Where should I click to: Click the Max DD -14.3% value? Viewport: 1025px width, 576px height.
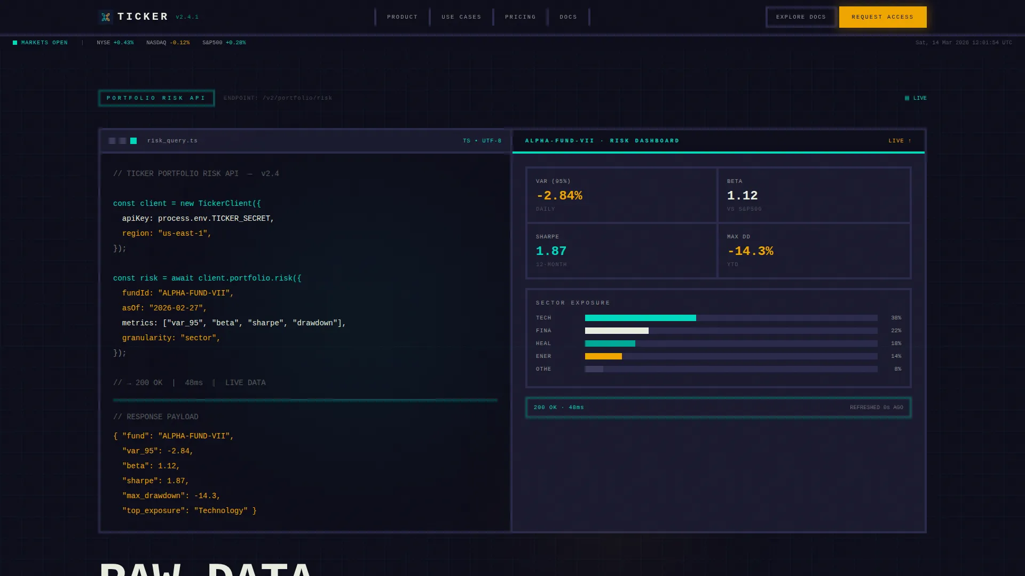[750, 251]
